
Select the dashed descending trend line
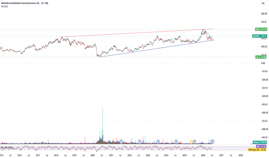tap(208, 35)
